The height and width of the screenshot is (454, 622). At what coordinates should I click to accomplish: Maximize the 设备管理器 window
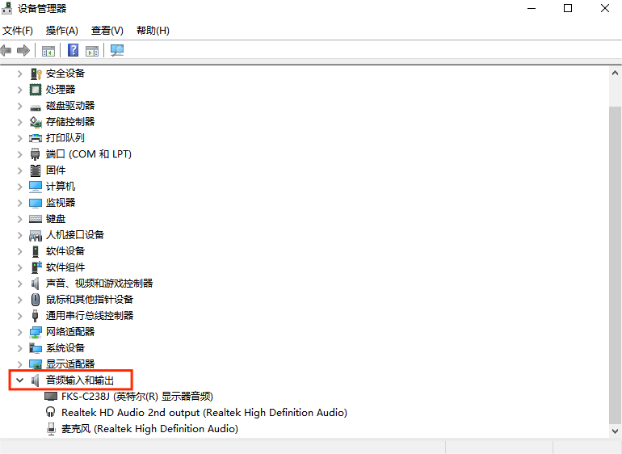(568, 8)
